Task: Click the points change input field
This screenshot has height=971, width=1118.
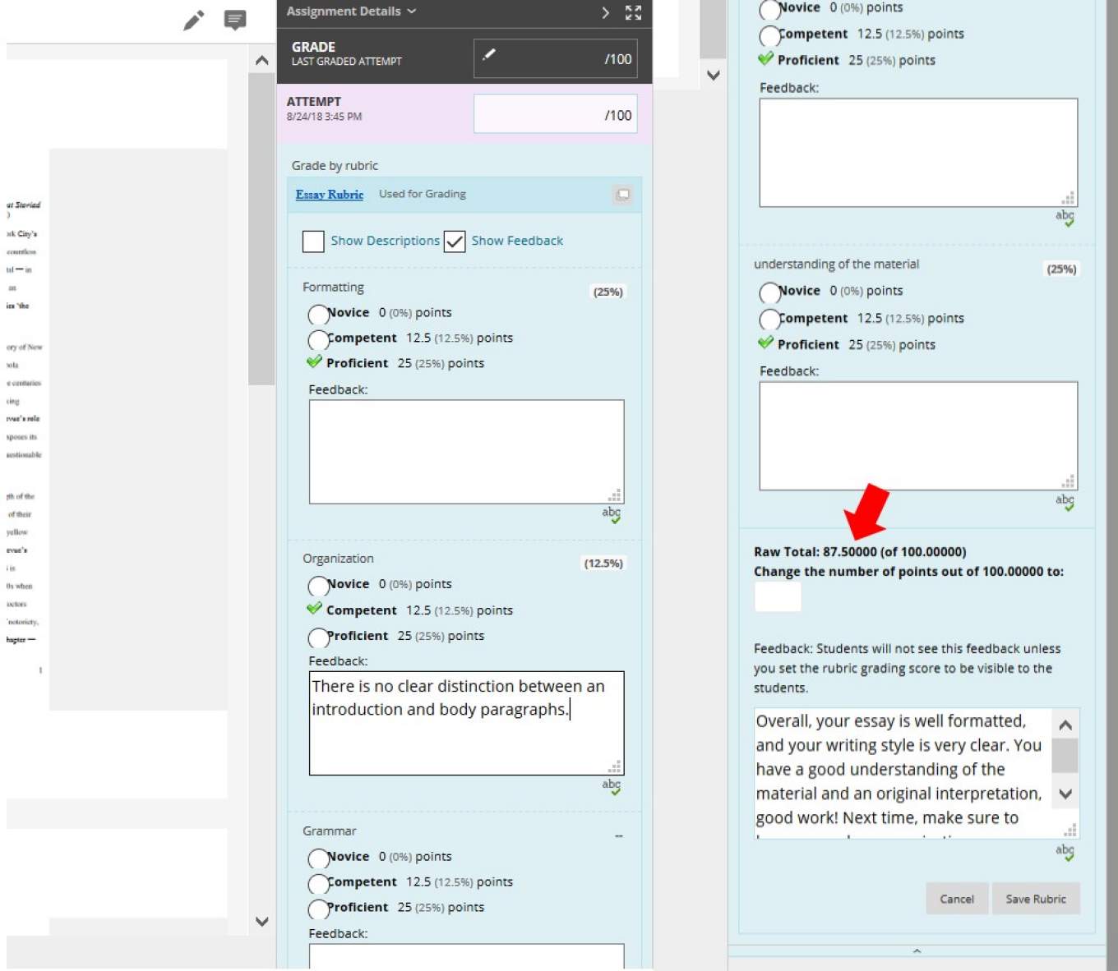Action: coord(777,596)
